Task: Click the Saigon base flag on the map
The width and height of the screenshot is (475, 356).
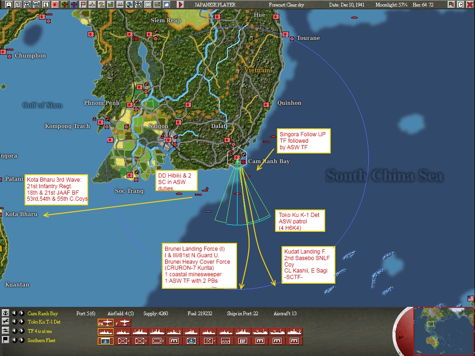Action: point(169,140)
